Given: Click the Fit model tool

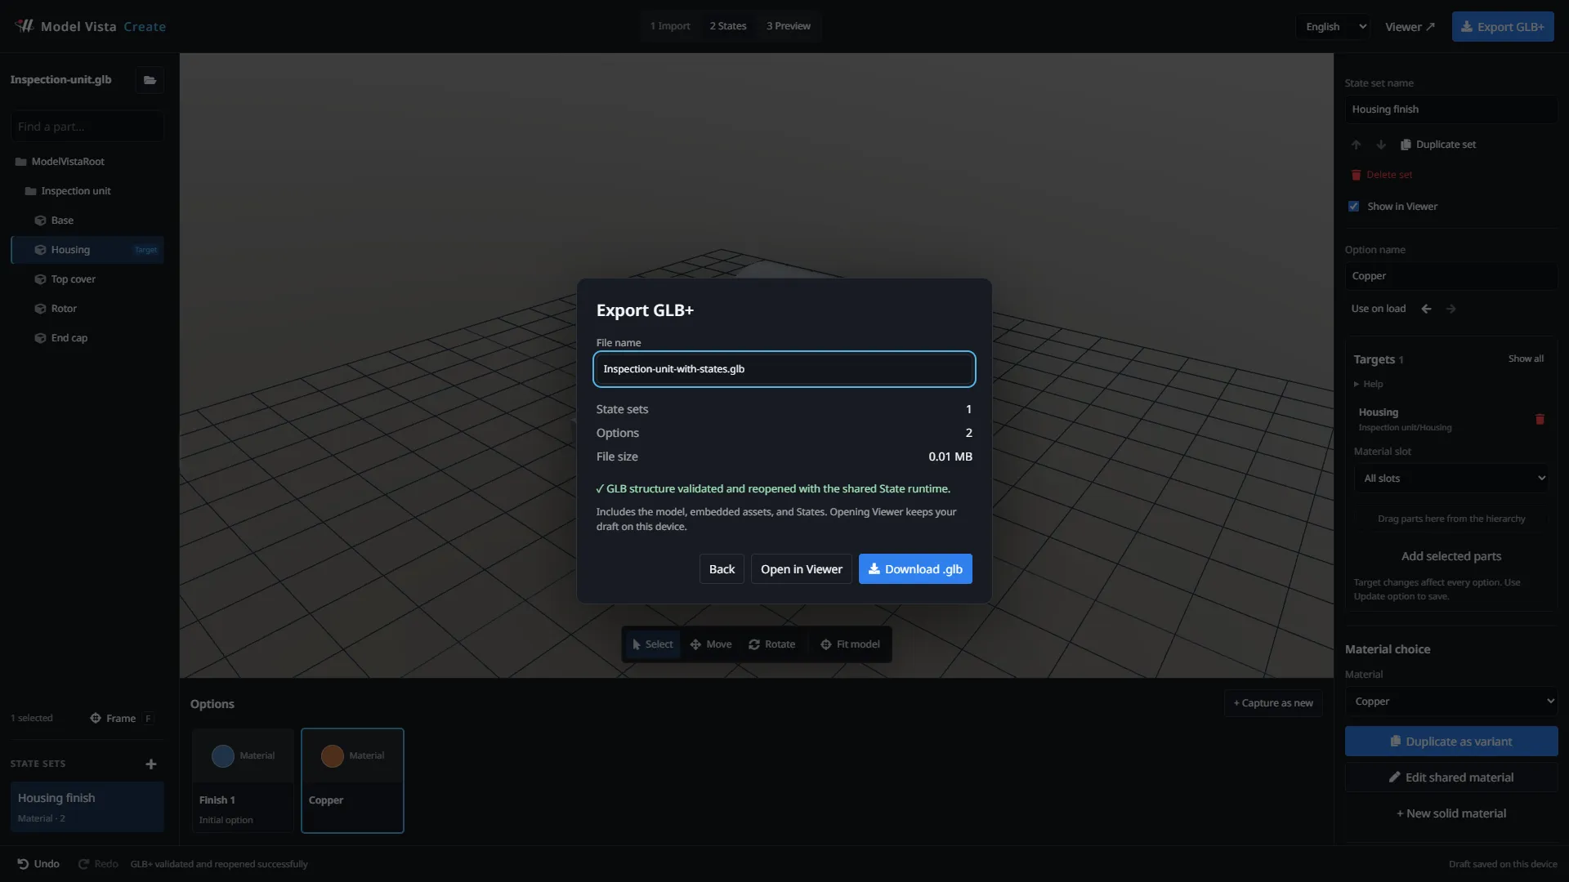Looking at the screenshot, I should click(850, 644).
